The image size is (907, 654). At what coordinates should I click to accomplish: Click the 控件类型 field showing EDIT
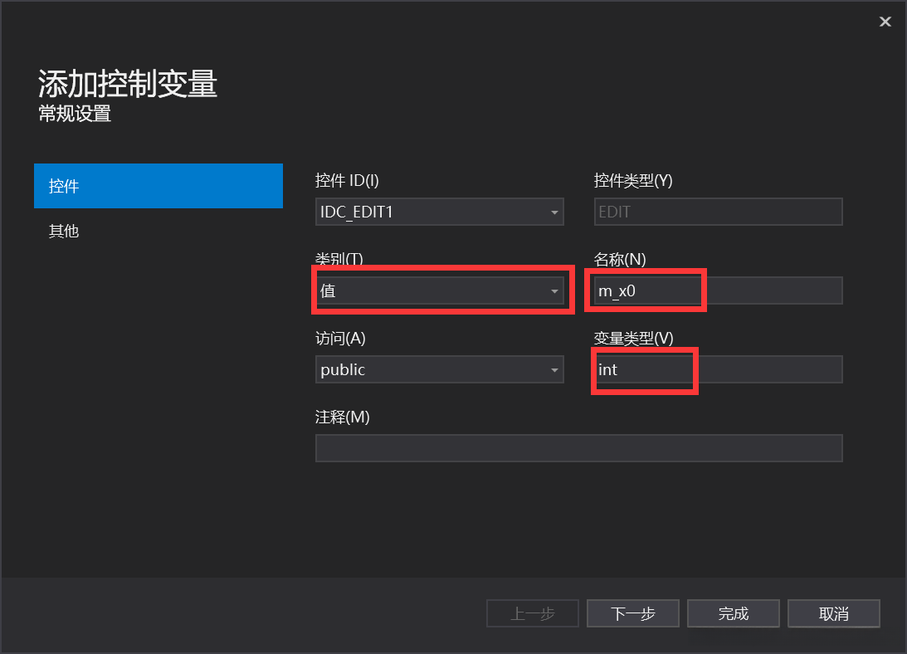[x=718, y=212]
